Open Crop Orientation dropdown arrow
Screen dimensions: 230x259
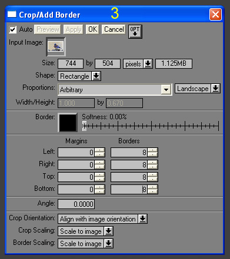pyautogui.click(x=142, y=218)
